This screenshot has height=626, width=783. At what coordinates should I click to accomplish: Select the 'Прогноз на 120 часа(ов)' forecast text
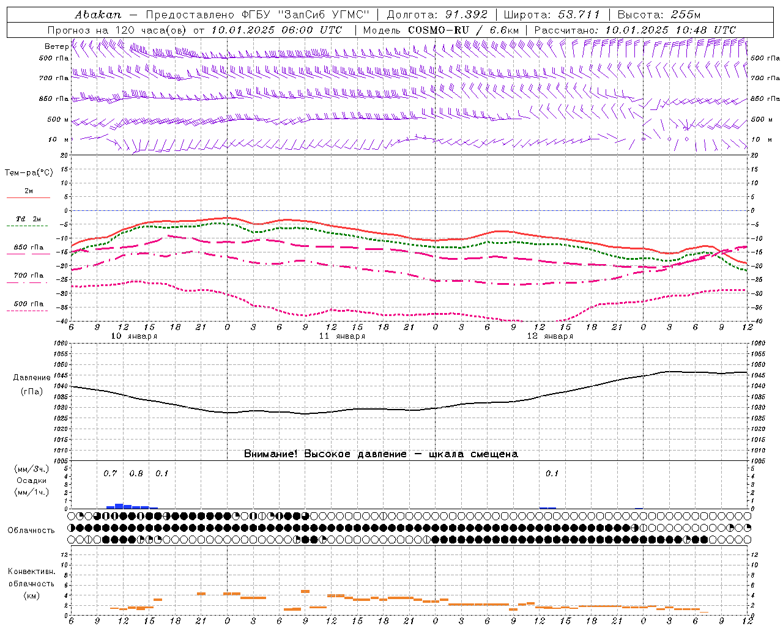pyautogui.click(x=118, y=29)
